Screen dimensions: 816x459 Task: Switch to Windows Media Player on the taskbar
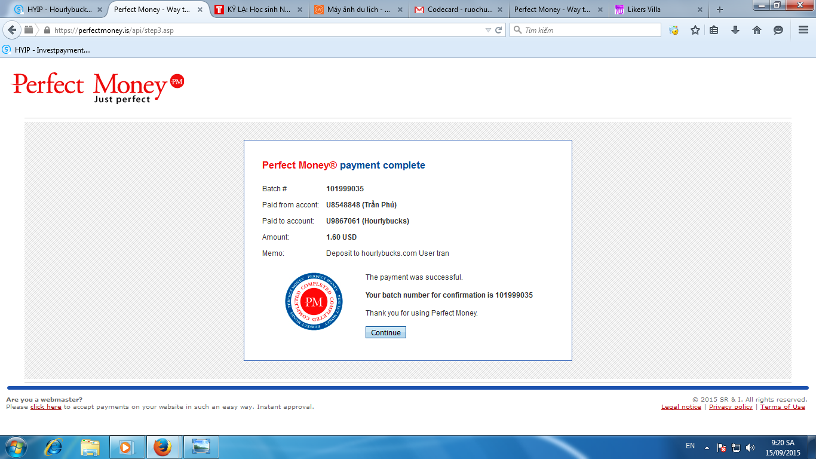pos(126,447)
